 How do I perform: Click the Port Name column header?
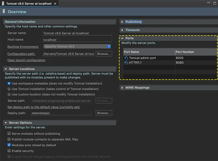(x=149, y=52)
